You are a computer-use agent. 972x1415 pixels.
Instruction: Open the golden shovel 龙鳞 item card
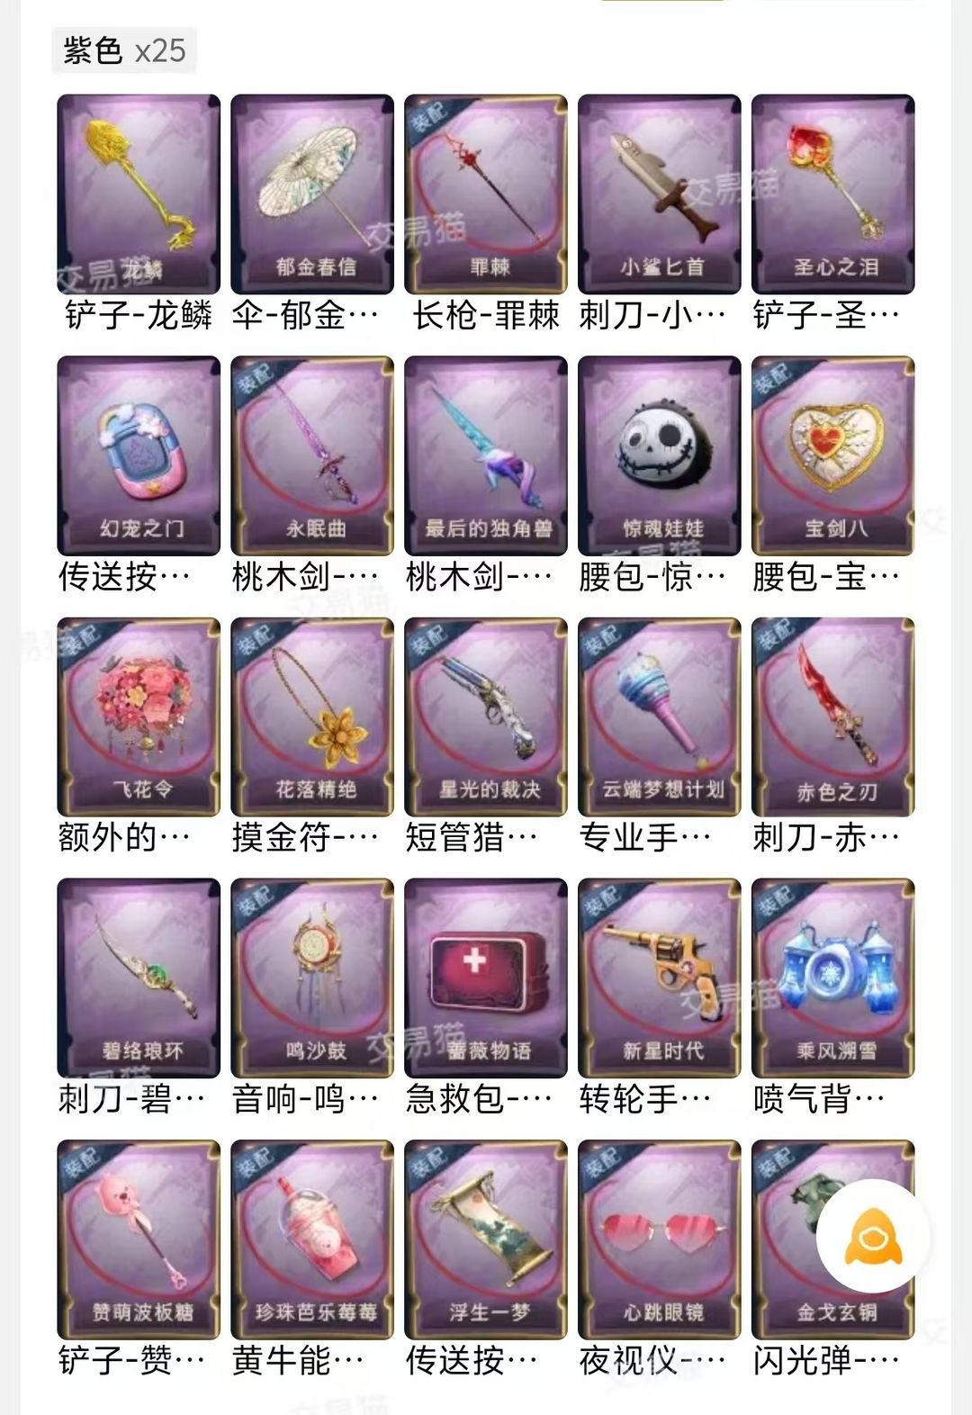(x=139, y=194)
